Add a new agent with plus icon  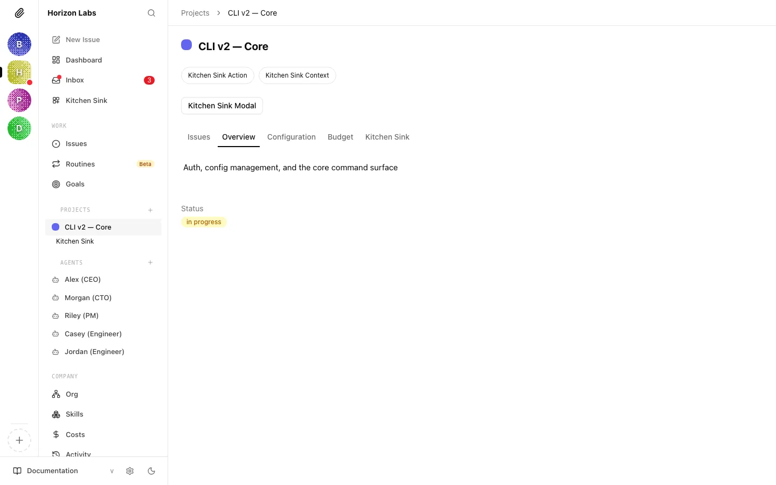(x=150, y=262)
